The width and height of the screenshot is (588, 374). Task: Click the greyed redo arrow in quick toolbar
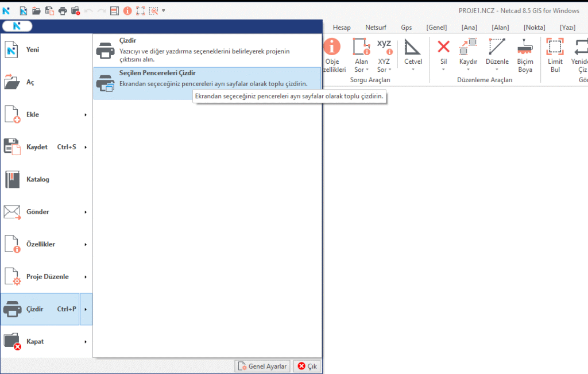[101, 11]
